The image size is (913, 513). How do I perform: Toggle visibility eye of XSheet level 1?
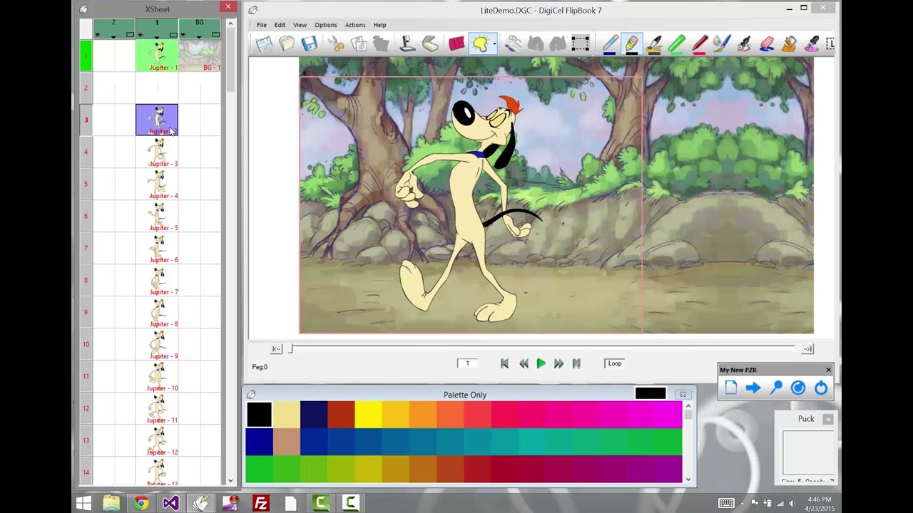pyautogui.click(x=141, y=33)
